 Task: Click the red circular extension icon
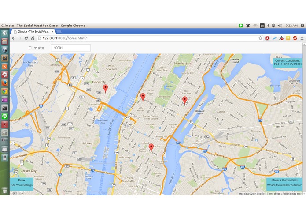pyautogui.click(x=267, y=38)
